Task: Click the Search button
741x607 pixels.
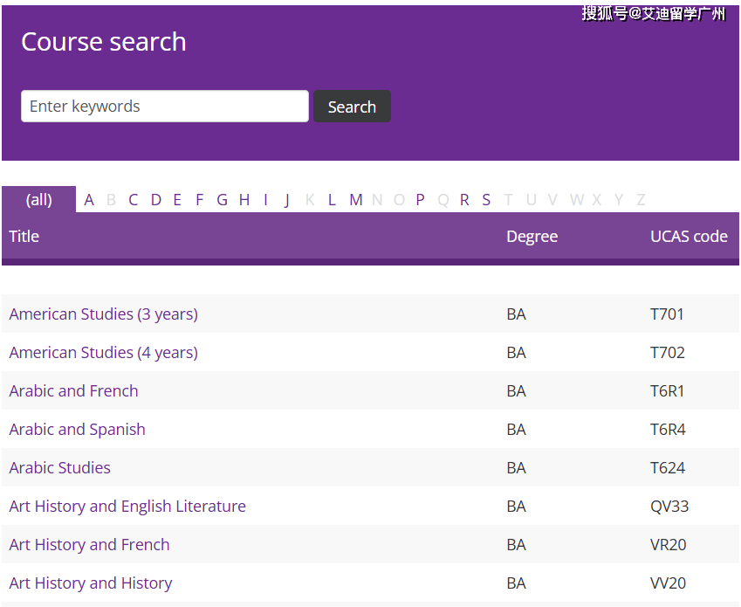Action: [x=352, y=107]
